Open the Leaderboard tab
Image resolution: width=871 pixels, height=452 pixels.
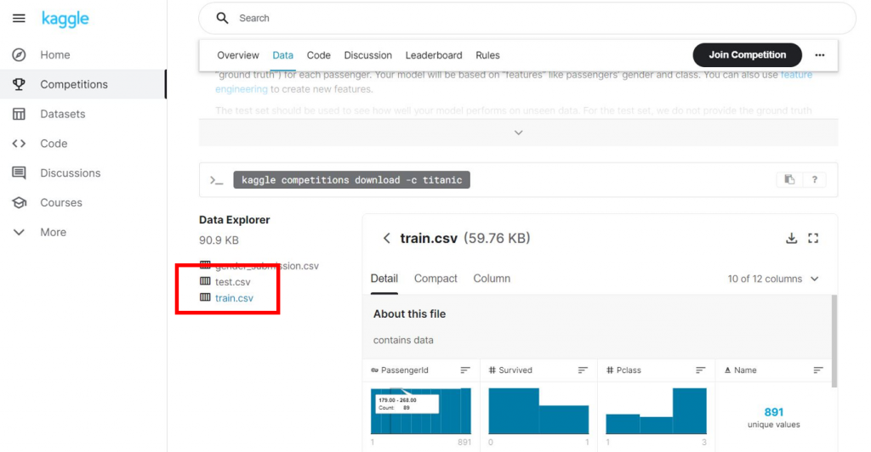tap(434, 55)
